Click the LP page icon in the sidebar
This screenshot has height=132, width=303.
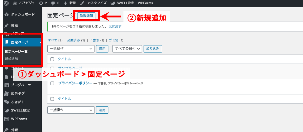point(7,76)
